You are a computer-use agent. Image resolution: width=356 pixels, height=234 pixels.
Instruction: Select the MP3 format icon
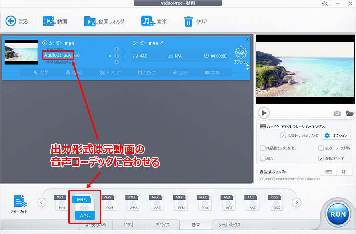[61, 202]
